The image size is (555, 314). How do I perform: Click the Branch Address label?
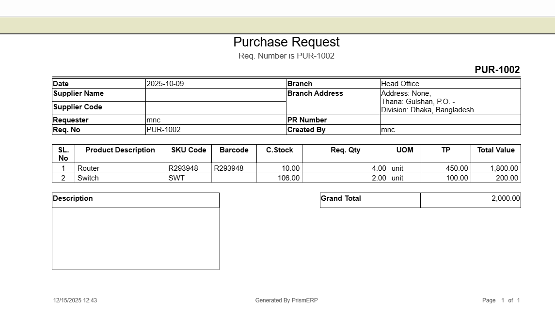coord(315,93)
